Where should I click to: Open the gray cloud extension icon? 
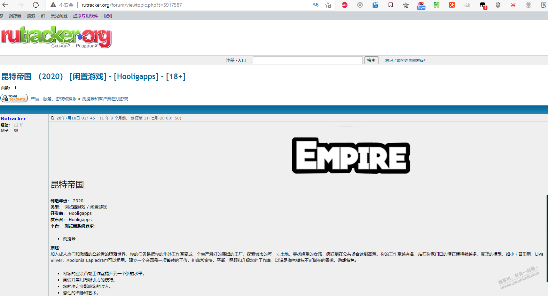tap(467, 5)
